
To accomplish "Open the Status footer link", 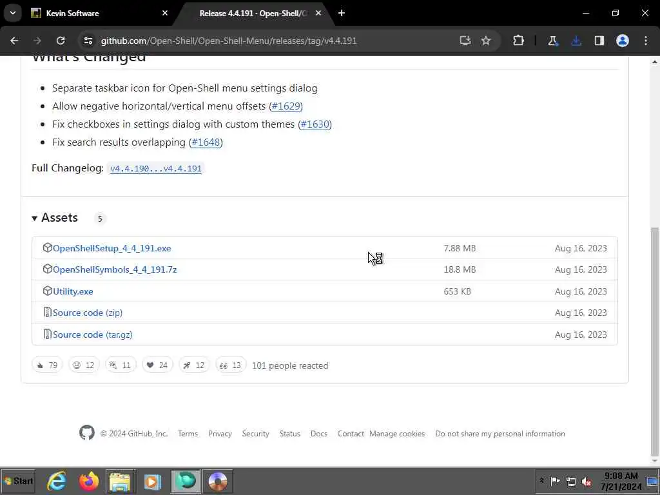I will click(289, 434).
